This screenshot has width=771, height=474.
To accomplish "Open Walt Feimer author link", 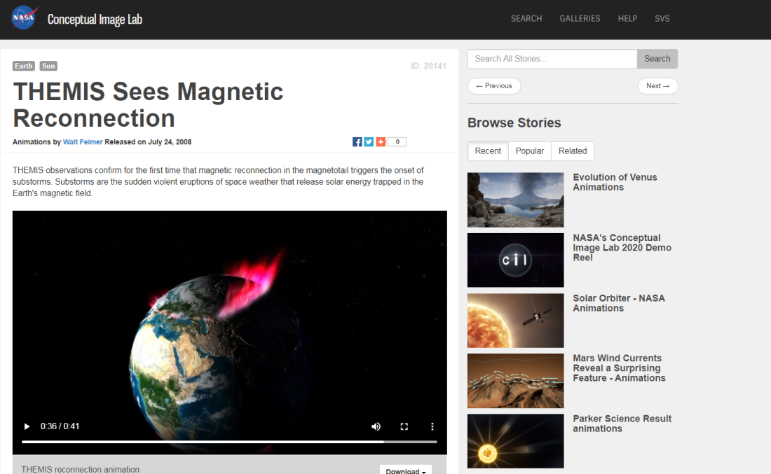I will [83, 142].
